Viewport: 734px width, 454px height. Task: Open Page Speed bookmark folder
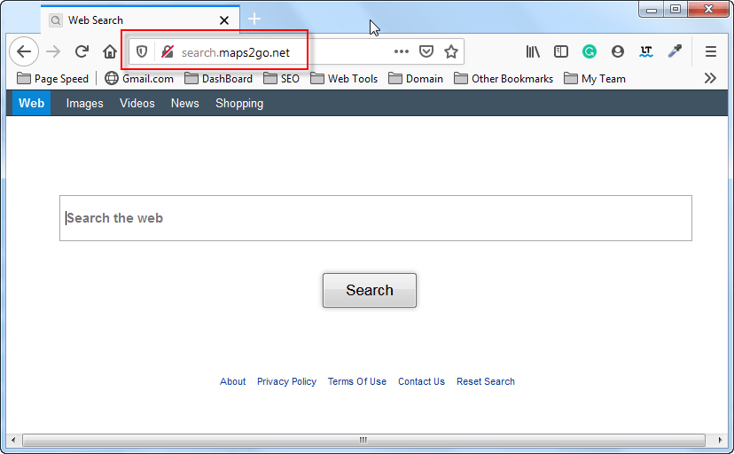[x=52, y=79]
